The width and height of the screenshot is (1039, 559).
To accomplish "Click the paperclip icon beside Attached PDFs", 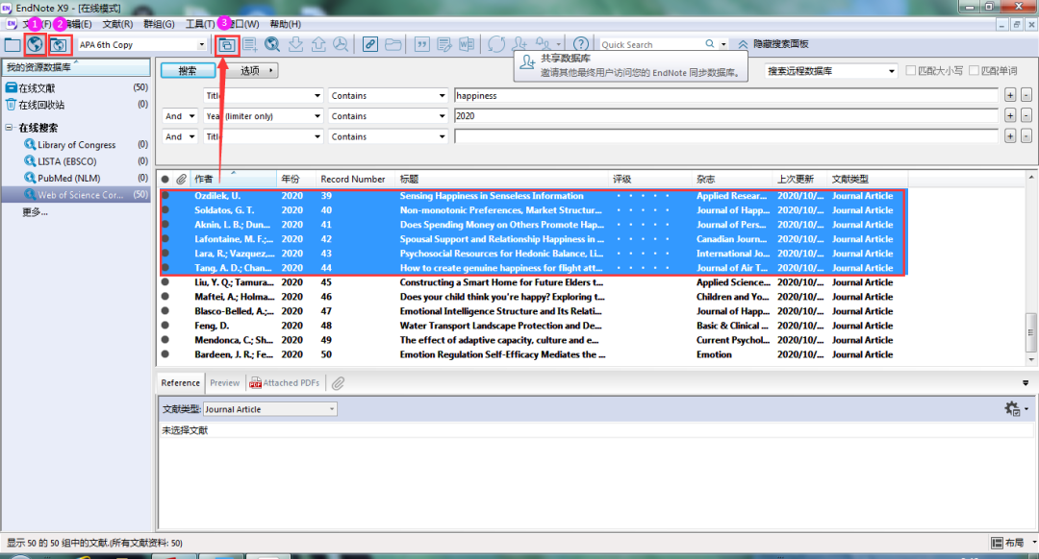I will click(x=339, y=383).
